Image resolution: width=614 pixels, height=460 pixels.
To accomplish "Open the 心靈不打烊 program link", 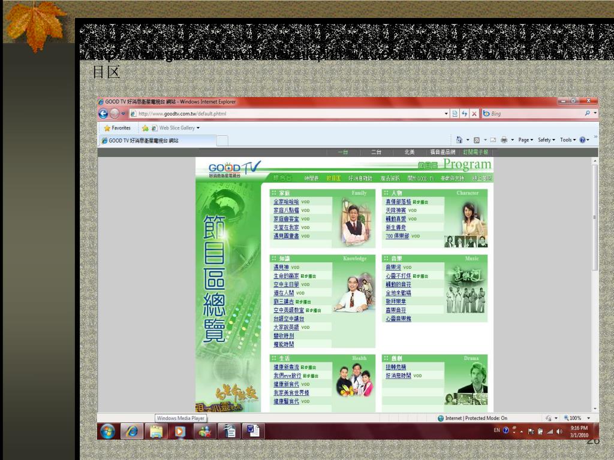I will tap(398, 276).
